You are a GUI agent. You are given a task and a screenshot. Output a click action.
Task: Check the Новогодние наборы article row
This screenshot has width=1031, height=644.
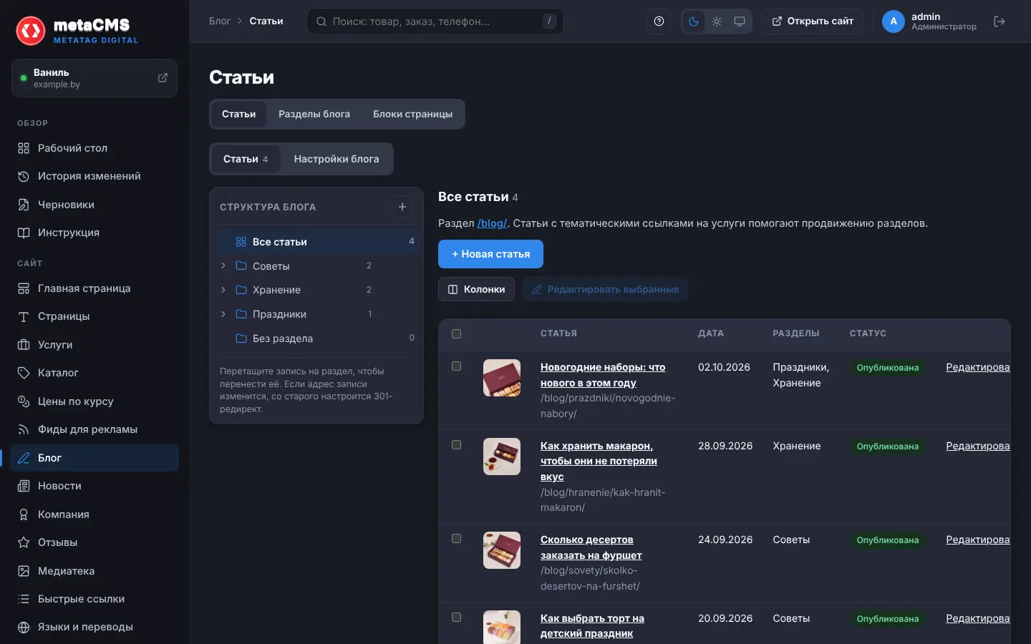coord(457,366)
